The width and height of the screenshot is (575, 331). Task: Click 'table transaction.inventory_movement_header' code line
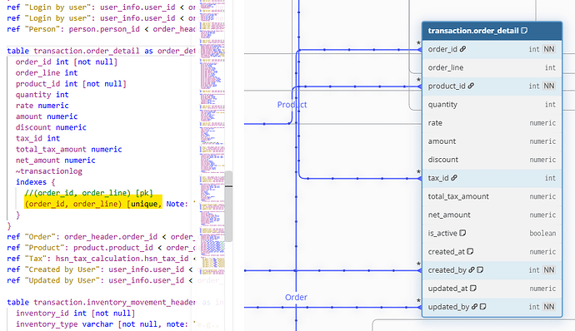coord(101,303)
